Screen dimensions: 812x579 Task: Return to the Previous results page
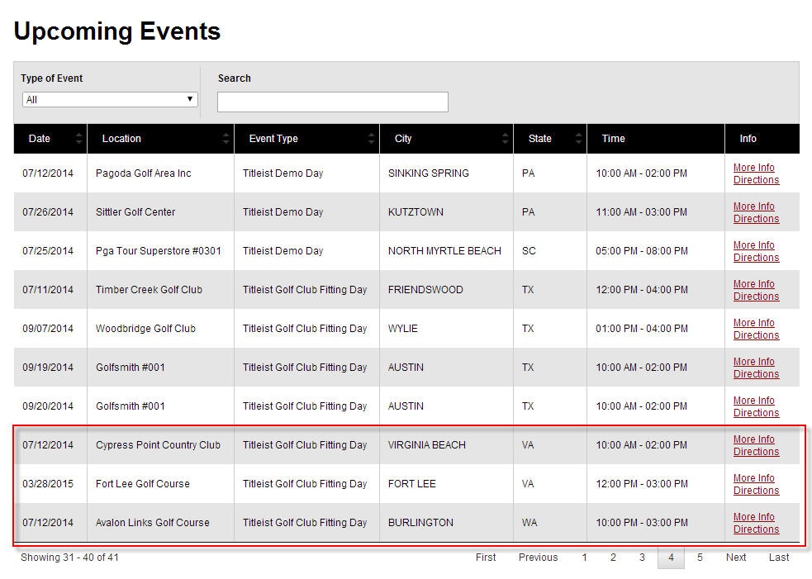538,558
